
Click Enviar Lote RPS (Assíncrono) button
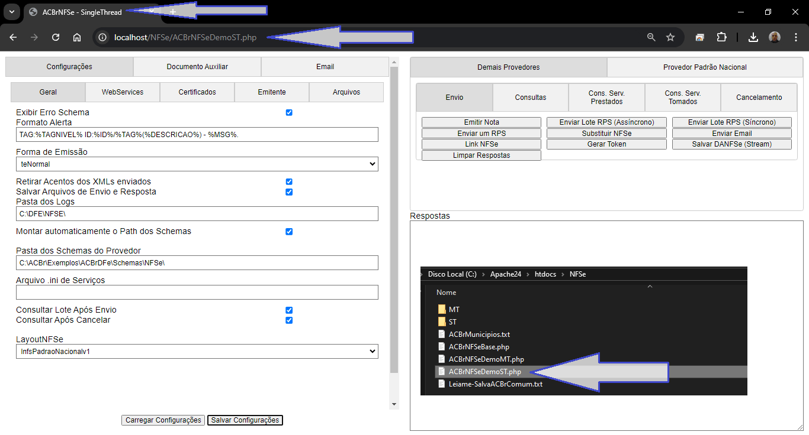pos(606,122)
